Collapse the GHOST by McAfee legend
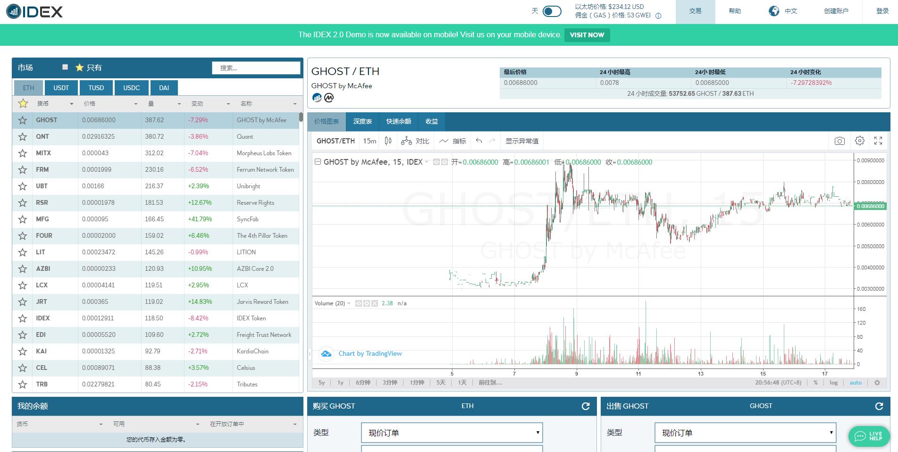 318,162
